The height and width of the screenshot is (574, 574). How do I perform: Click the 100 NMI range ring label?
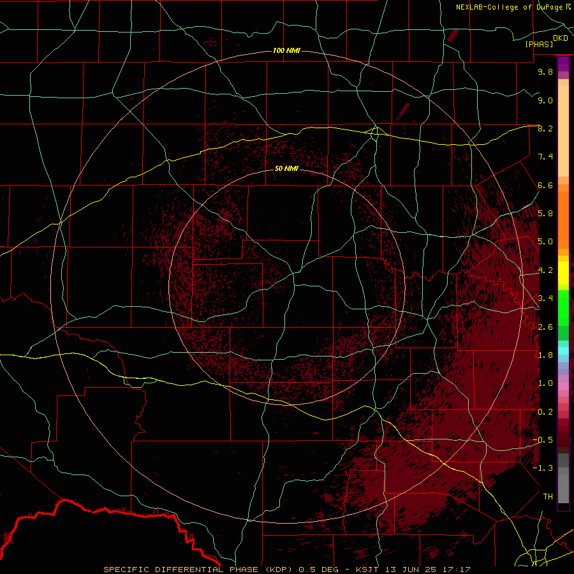[x=286, y=50]
